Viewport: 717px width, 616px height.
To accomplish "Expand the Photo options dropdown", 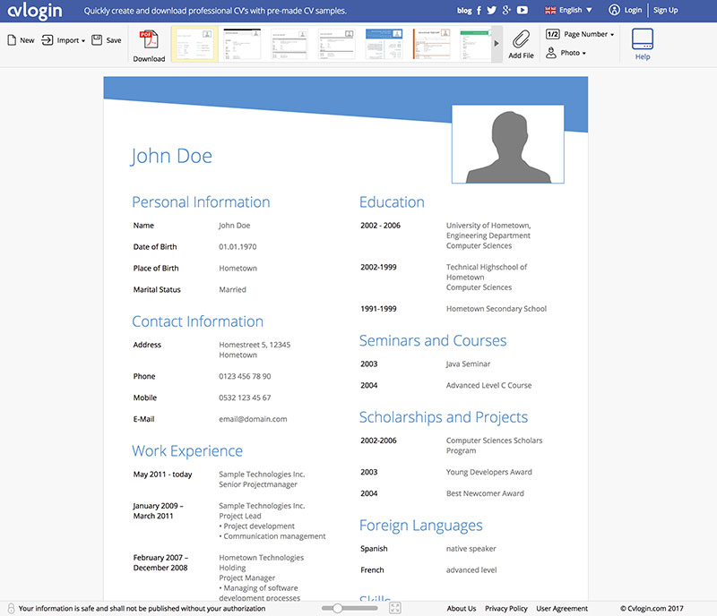I will (x=566, y=53).
